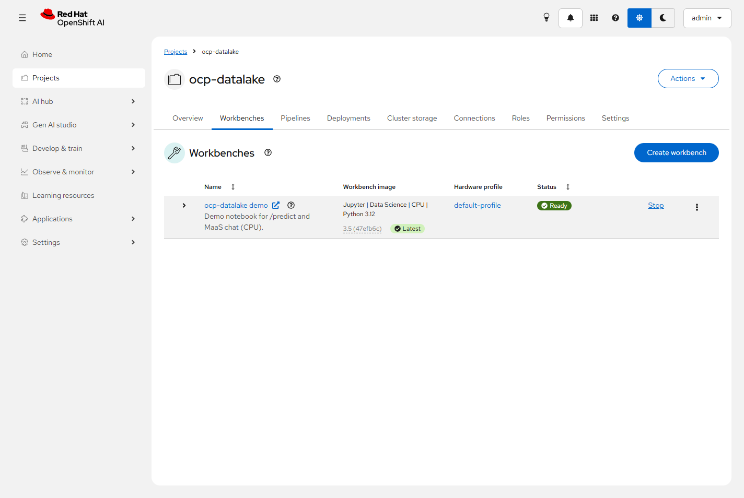Image resolution: width=744 pixels, height=498 pixels.
Task: Expand Observe & monitor section
Action: [x=79, y=172]
